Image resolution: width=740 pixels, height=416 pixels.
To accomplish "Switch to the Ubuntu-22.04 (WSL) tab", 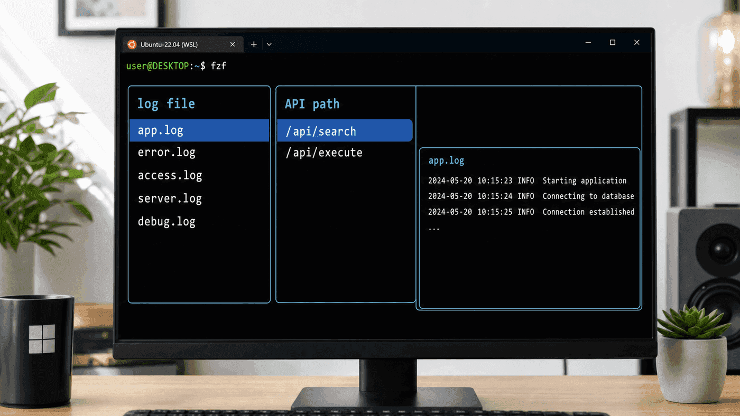I will point(183,44).
